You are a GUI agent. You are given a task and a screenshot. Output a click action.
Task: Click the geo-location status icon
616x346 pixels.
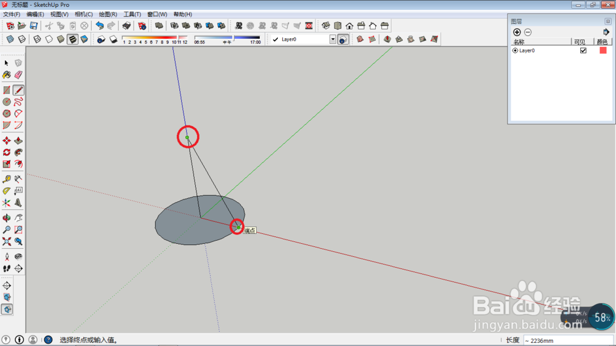pyautogui.click(x=6, y=340)
